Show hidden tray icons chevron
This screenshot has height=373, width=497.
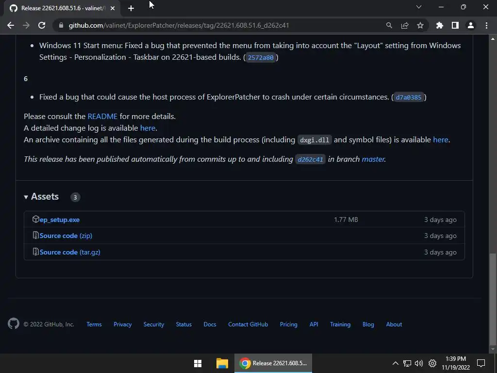(395, 363)
